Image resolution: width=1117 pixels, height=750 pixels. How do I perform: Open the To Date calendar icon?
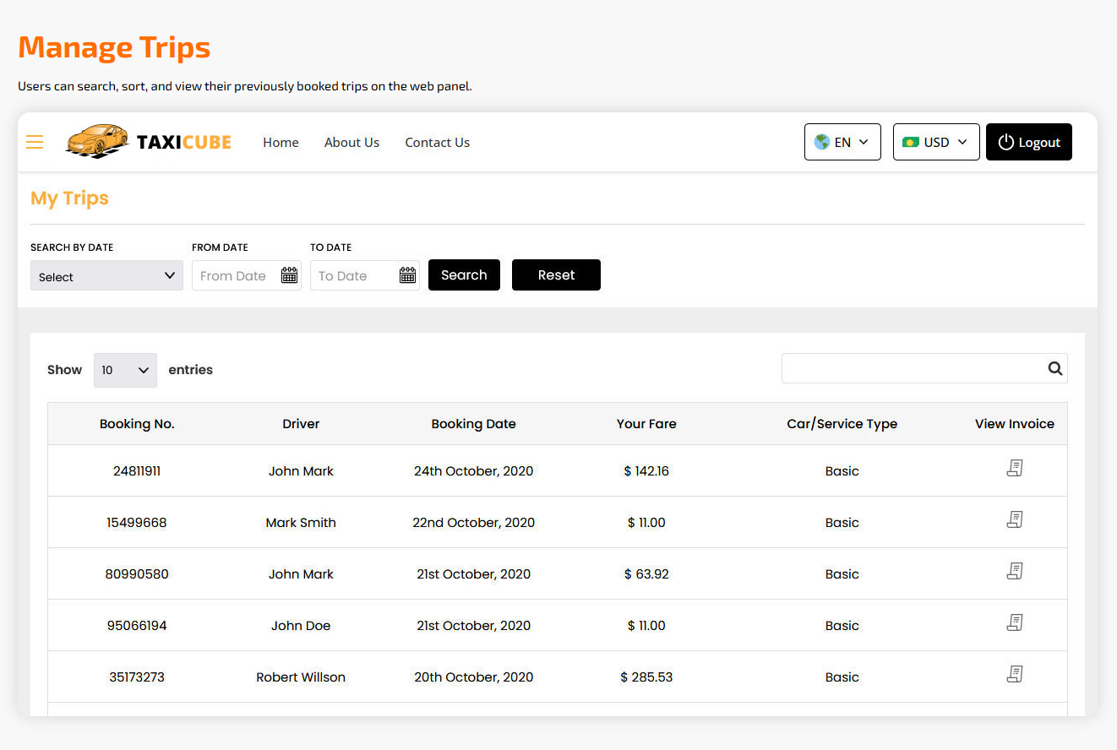pos(407,275)
